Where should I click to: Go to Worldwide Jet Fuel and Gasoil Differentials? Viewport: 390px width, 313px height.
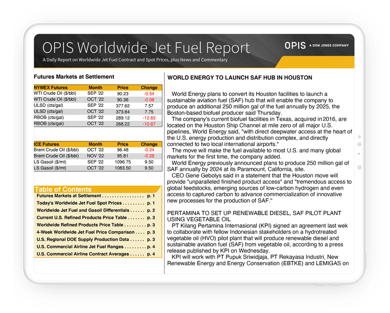coord(96,211)
